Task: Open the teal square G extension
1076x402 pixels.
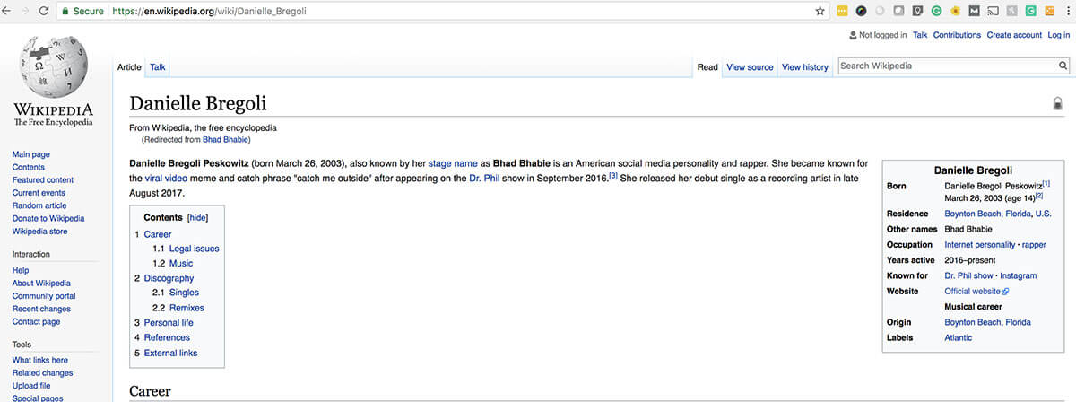Action: click(x=1031, y=12)
